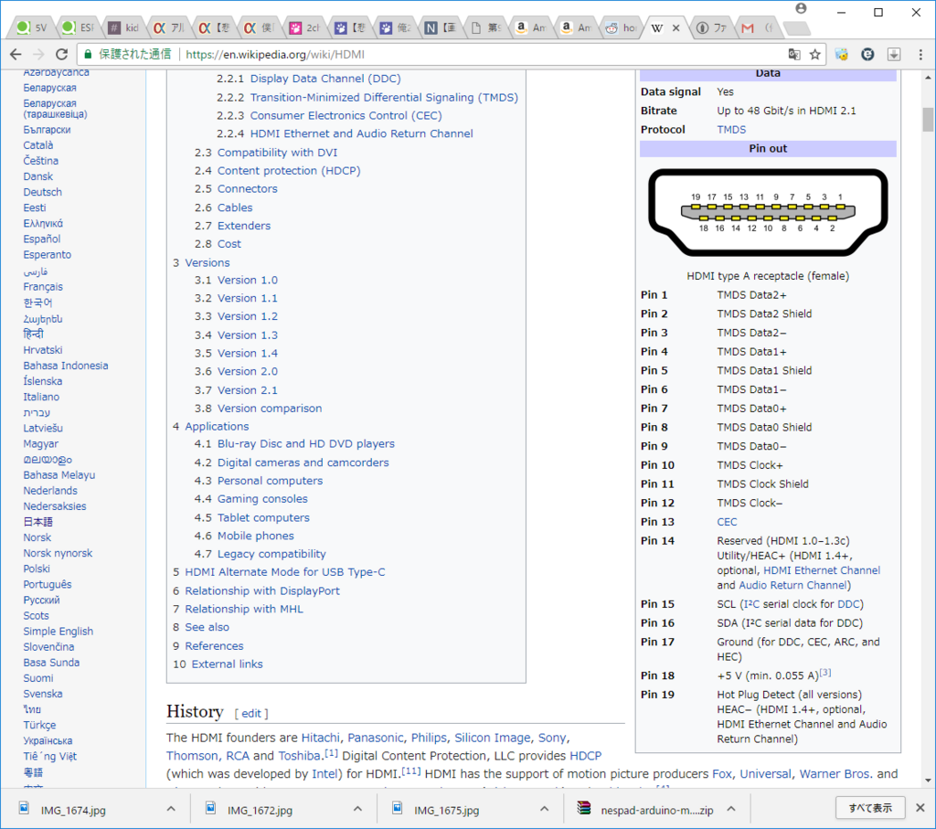The height and width of the screenshot is (829, 936).
Task: Open 'Audio Return Channel' infobox link
Action: [792, 586]
